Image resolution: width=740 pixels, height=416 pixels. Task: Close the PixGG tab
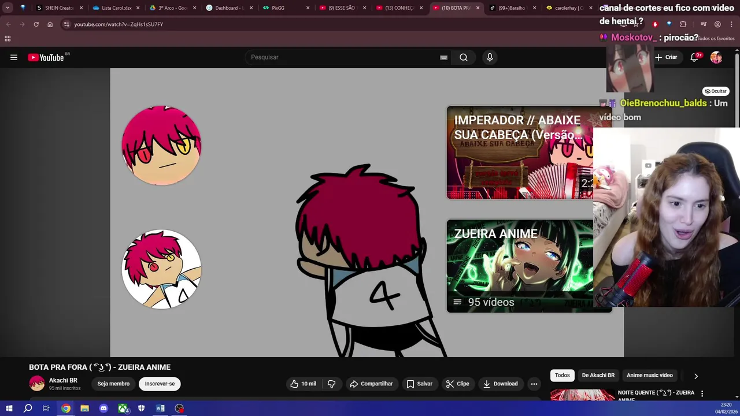(308, 8)
